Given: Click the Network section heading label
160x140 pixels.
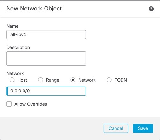Looking at the screenshot, I should 15,73.
